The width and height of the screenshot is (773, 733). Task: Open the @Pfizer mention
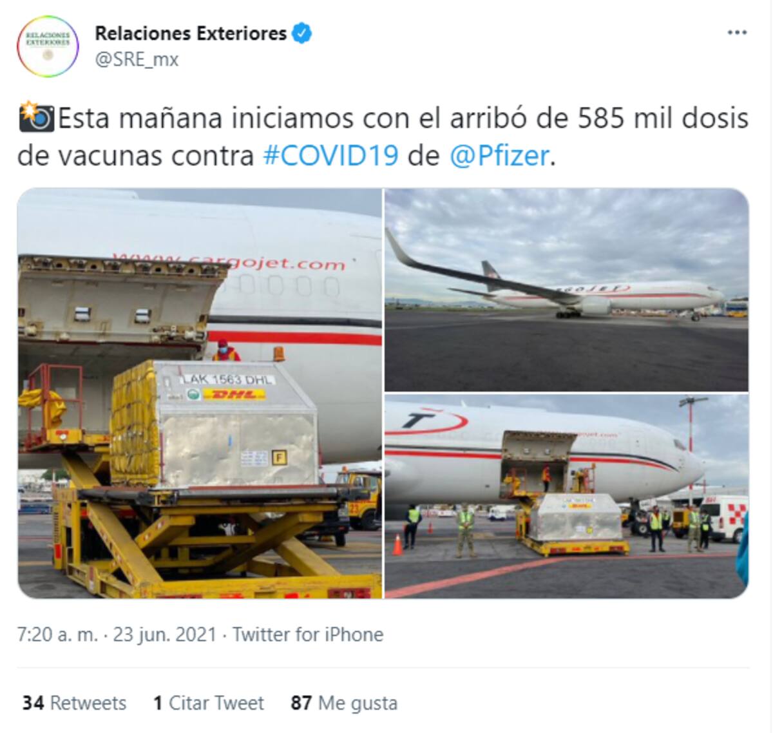(x=499, y=156)
